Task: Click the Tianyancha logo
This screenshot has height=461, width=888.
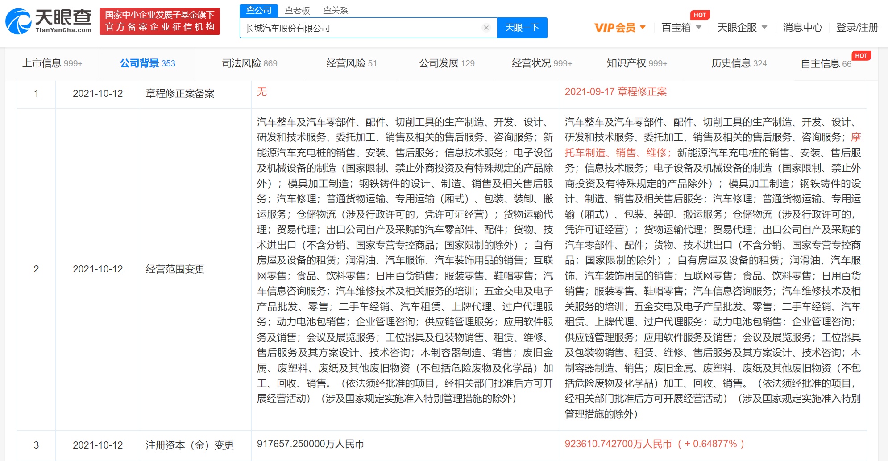Action: (48, 21)
